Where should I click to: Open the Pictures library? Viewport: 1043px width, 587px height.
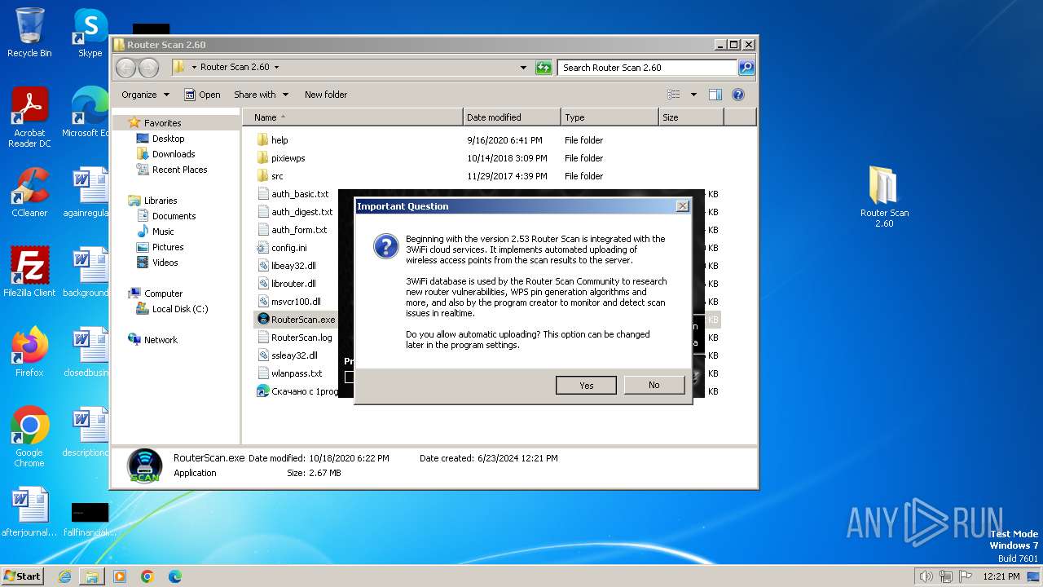(168, 247)
